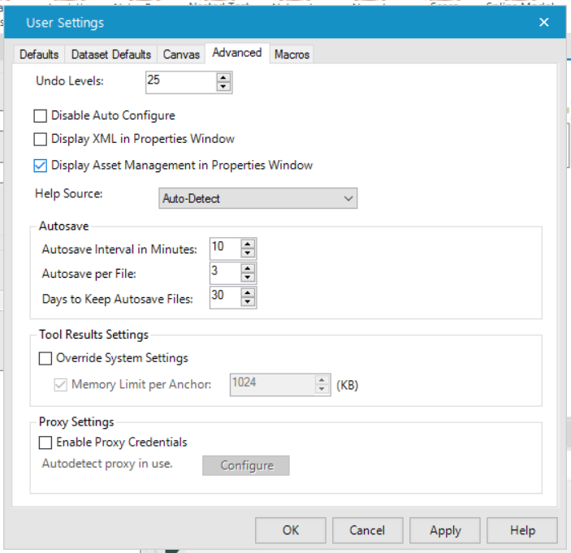The image size is (571, 553).
Task: Increase Days to Keep Autosave Files
Action: pos(248,293)
